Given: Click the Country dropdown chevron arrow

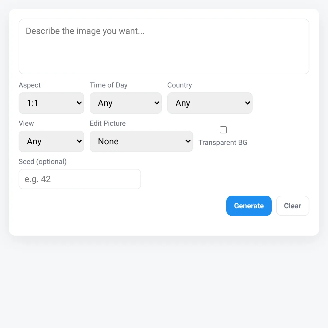Looking at the screenshot, I should 248,103.
